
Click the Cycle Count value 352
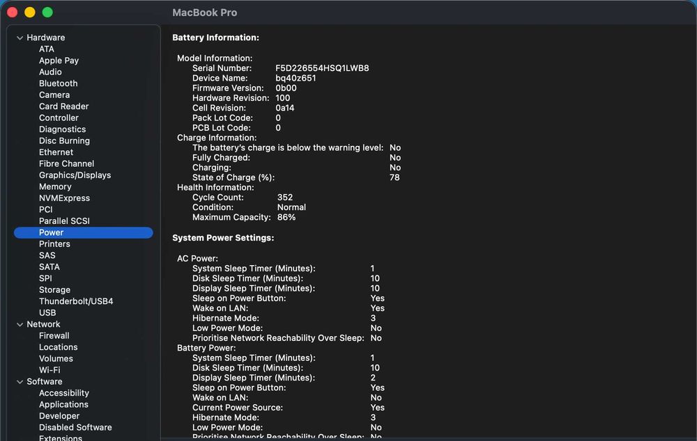coord(285,198)
